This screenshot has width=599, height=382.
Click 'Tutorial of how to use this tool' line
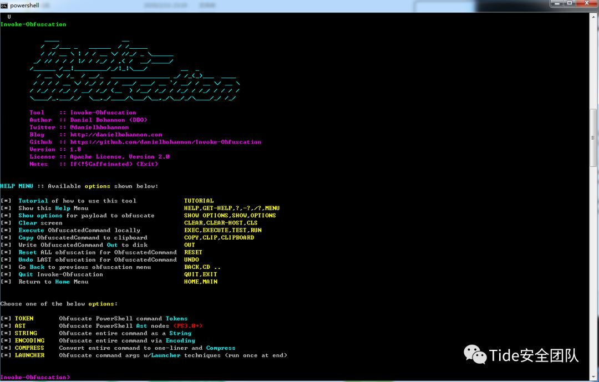(77, 201)
